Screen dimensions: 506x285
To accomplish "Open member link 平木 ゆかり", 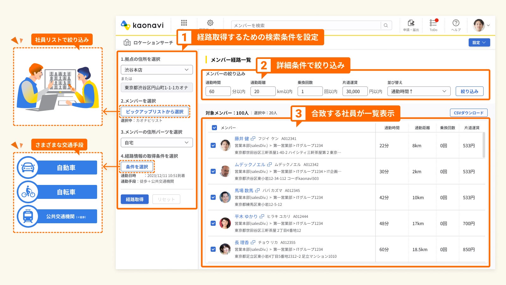I will pos(246,216).
